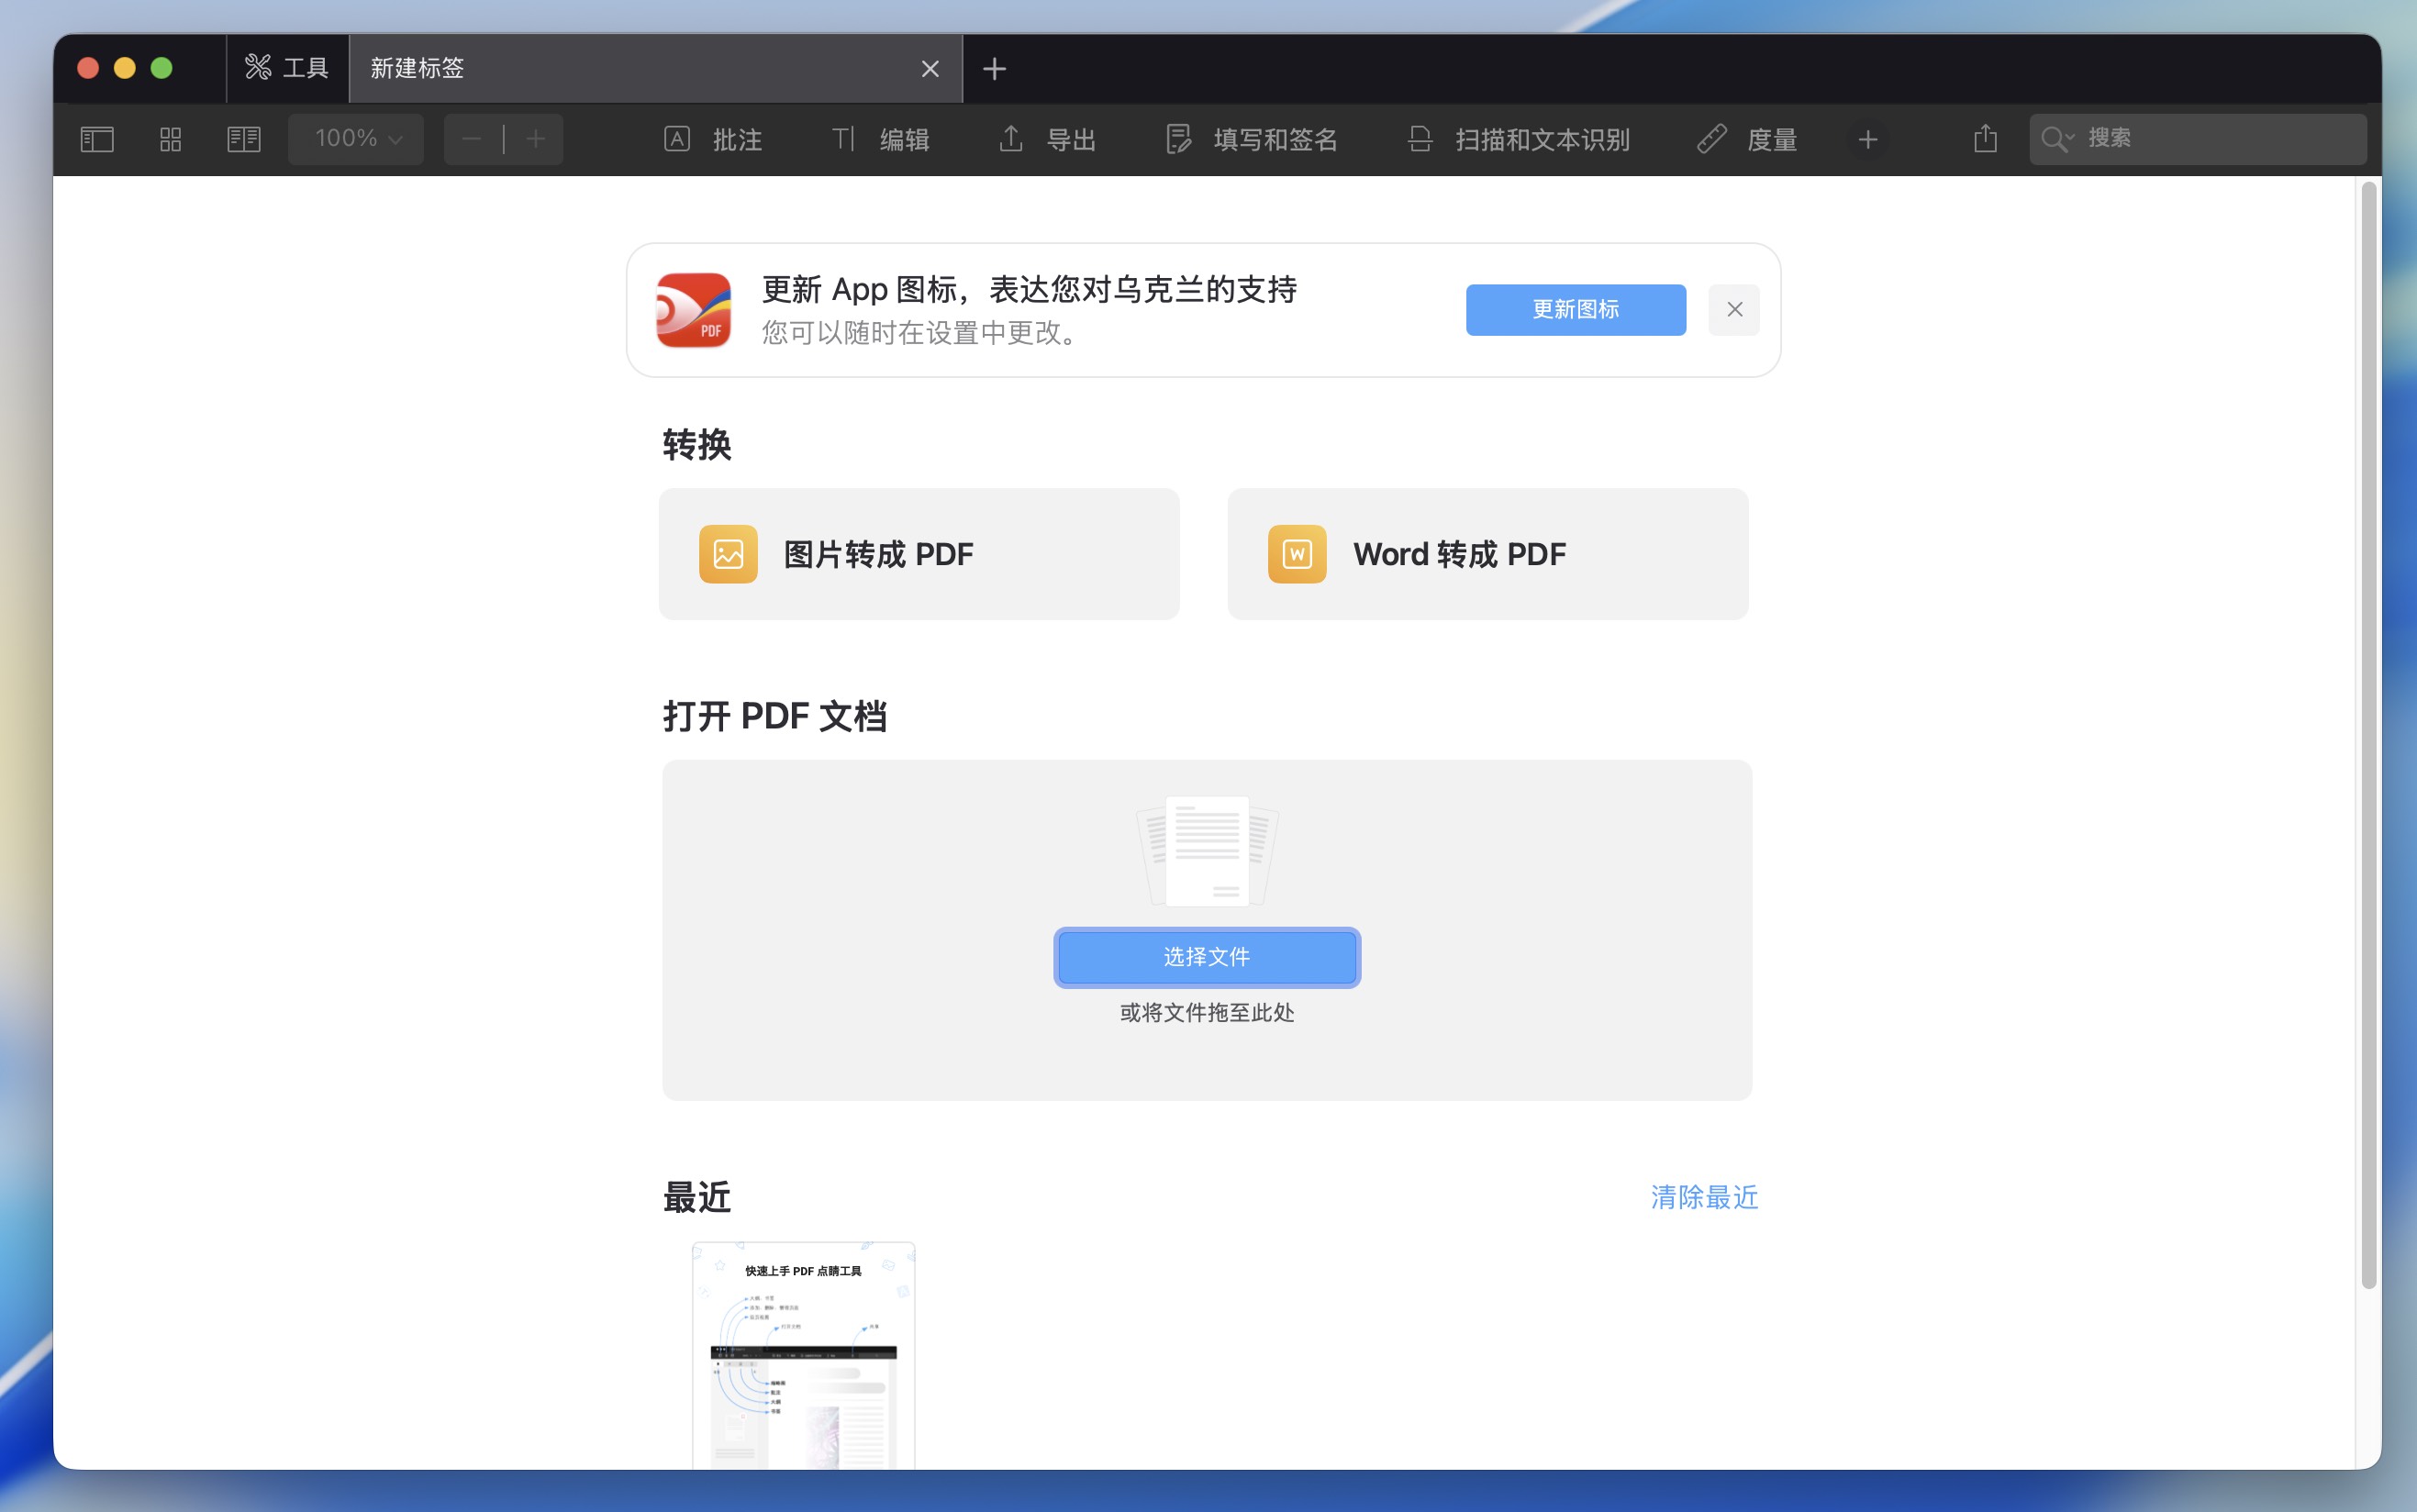
Task: Click the zoom out minus button
Action: 472,139
